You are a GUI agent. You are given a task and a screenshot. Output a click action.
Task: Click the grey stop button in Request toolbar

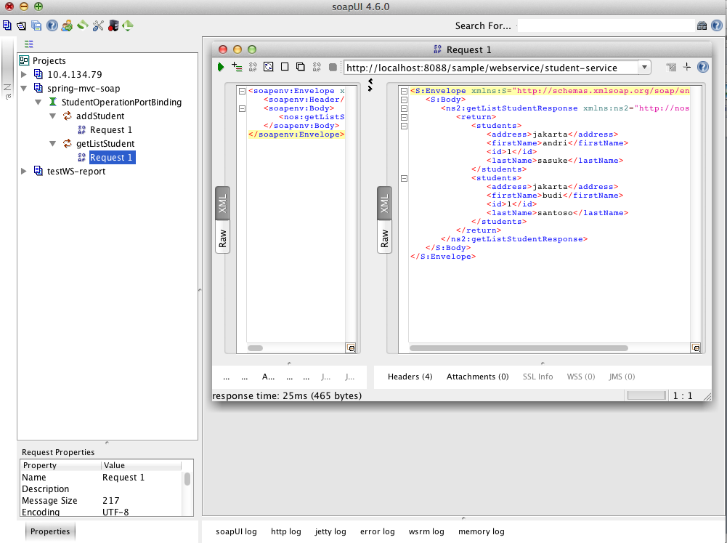333,68
